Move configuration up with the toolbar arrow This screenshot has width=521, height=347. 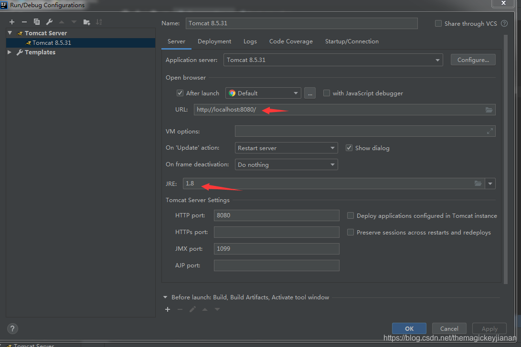pyautogui.click(x=62, y=22)
